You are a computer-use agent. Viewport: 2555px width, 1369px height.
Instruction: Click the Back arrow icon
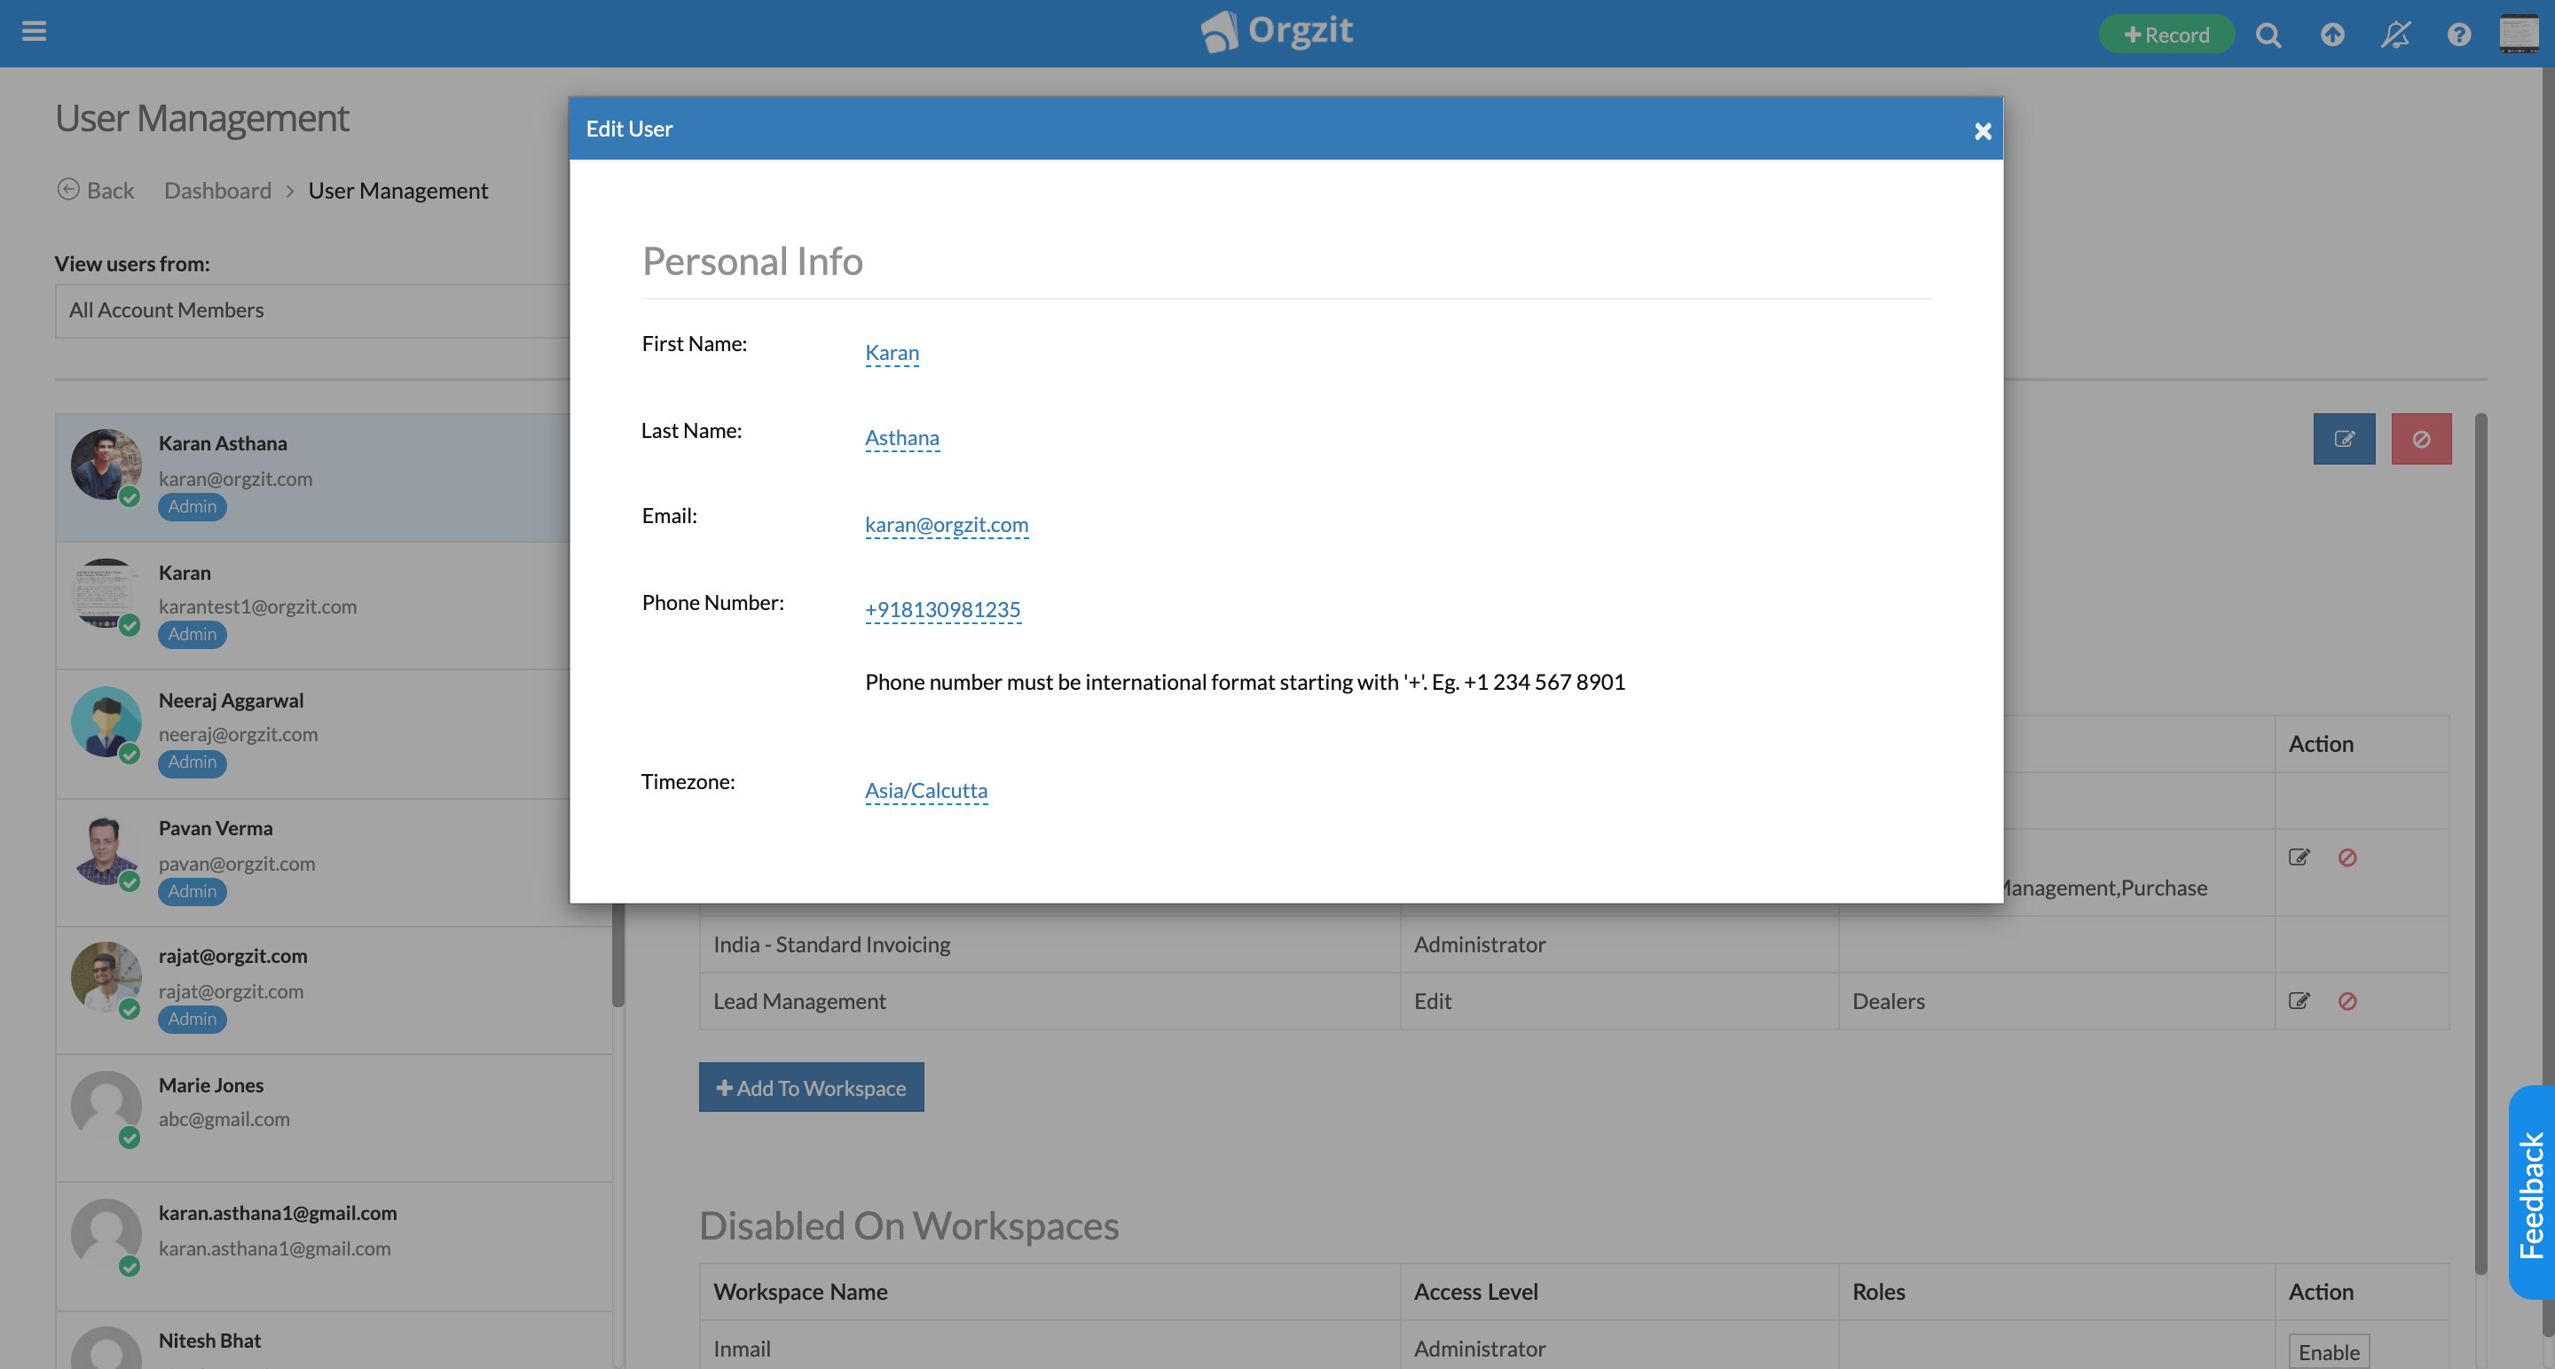pyautogui.click(x=67, y=190)
